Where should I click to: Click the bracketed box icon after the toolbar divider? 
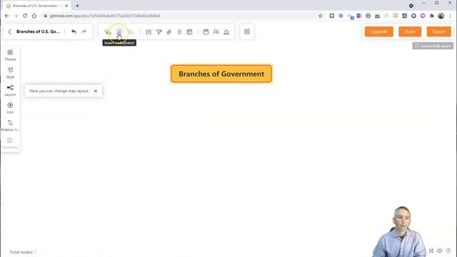(149, 31)
